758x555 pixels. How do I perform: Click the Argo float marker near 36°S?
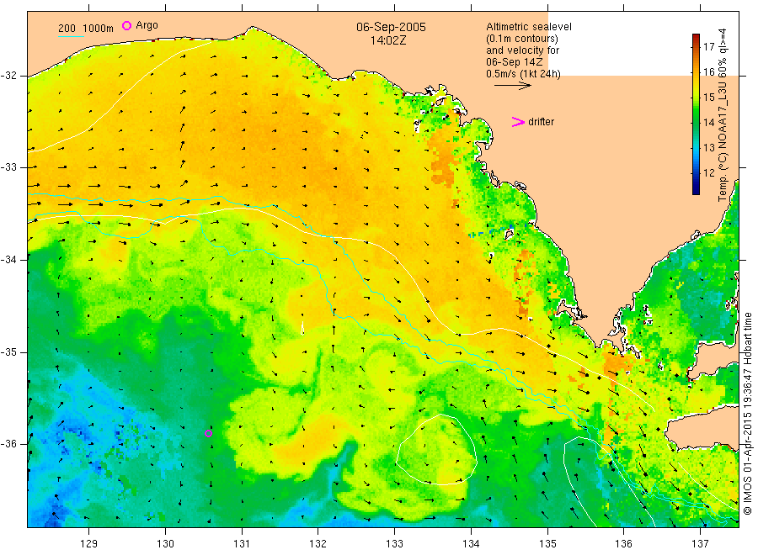pos(208,433)
